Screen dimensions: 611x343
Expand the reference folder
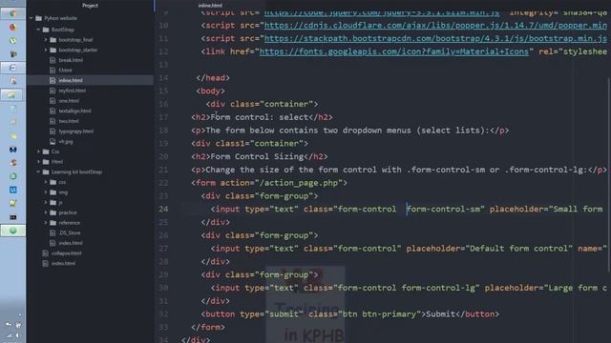click(x=46, y=222)
